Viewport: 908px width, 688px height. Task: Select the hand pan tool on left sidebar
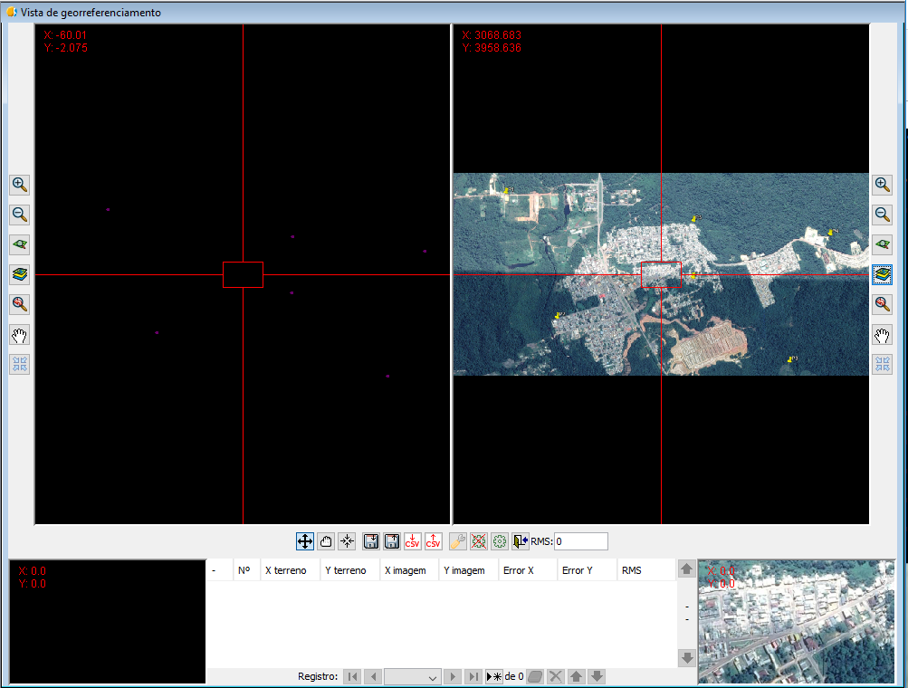tap(19, 335)
